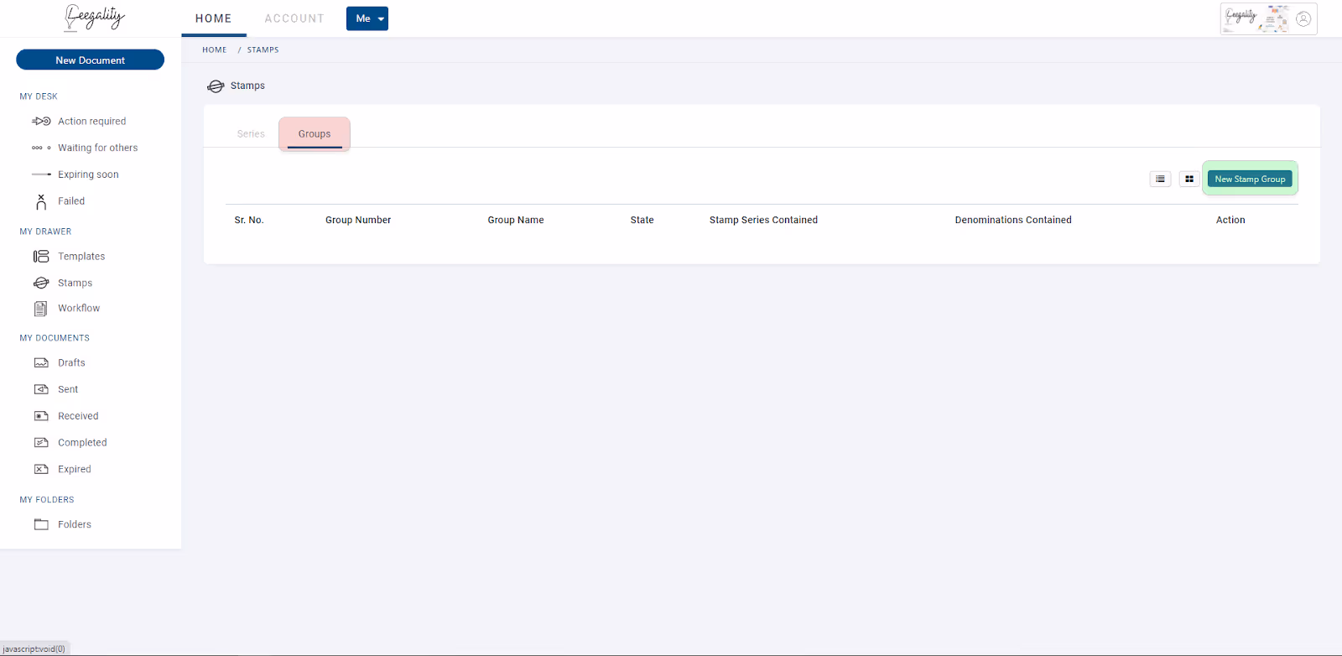
Task: Click Denominations Contained column header
Action: click(x=1013, y=220)
